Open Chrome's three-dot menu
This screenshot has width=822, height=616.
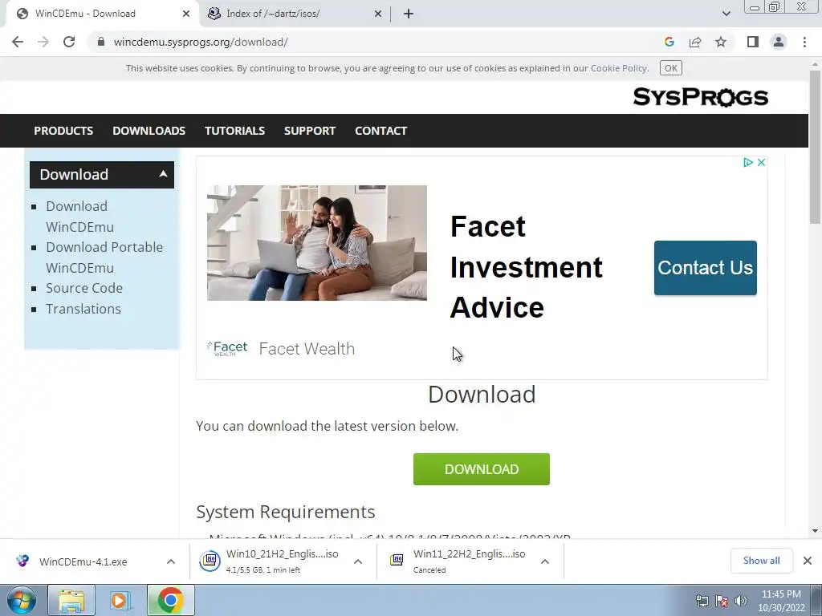click(x=804, y=42)
